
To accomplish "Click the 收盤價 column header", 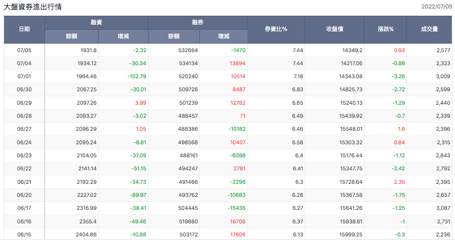I will click(334, 29).
